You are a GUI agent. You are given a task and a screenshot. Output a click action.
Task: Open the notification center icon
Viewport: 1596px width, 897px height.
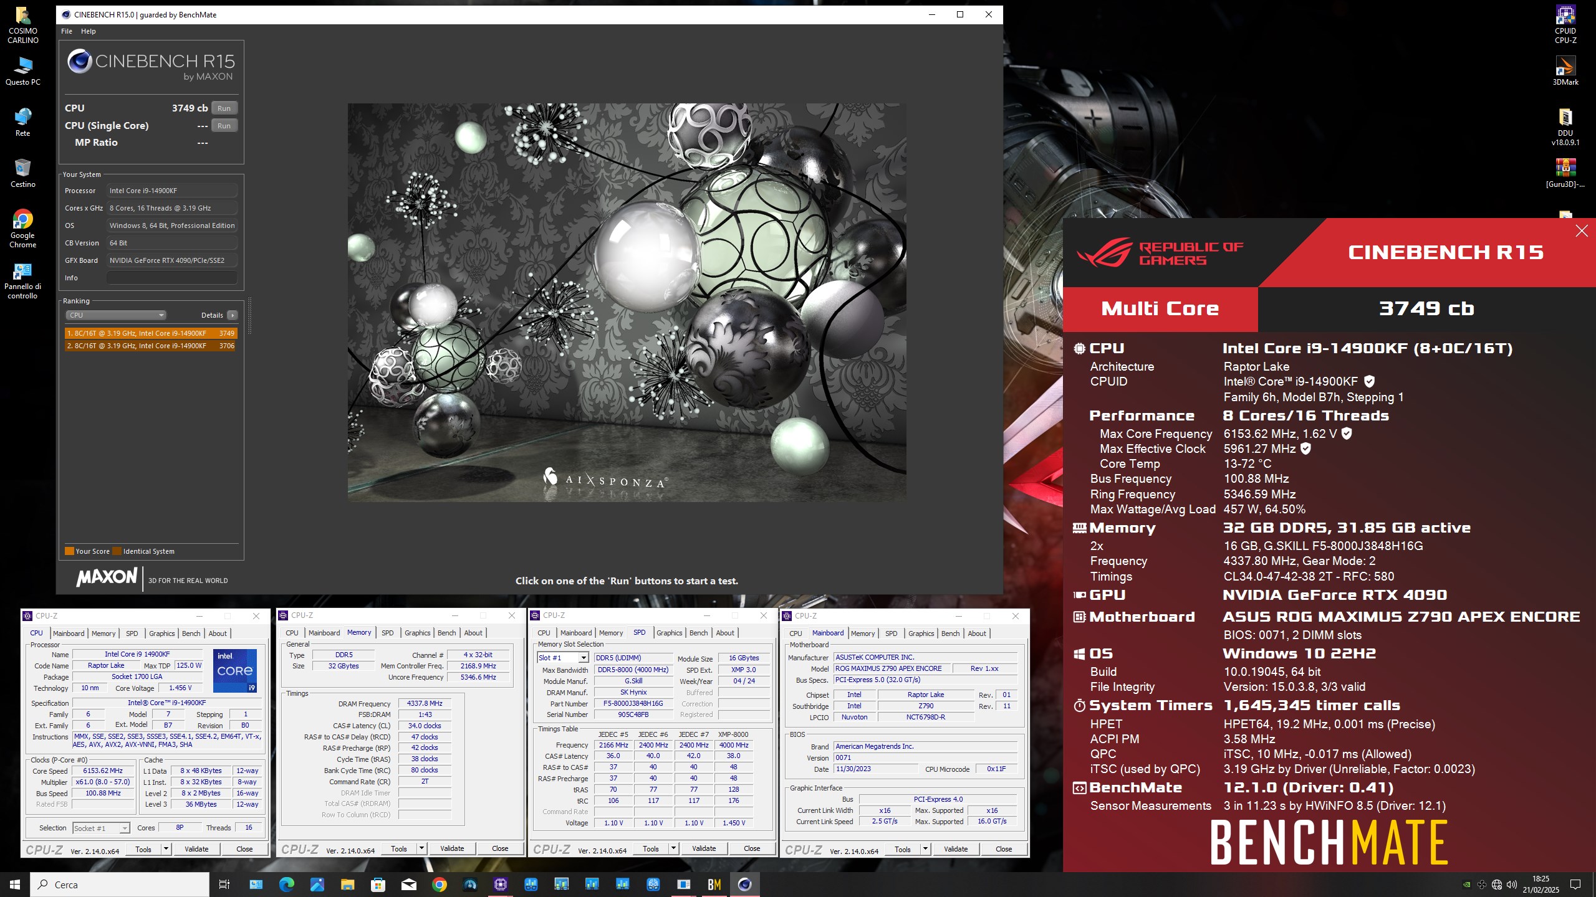(1575, 885)
